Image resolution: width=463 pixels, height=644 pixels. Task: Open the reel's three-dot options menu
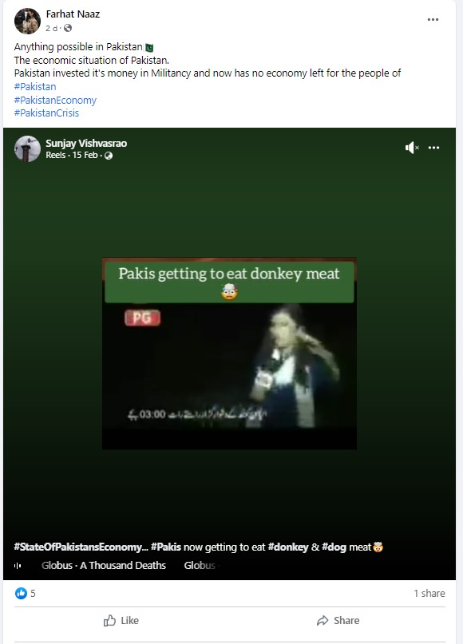(x=433, y=148)
